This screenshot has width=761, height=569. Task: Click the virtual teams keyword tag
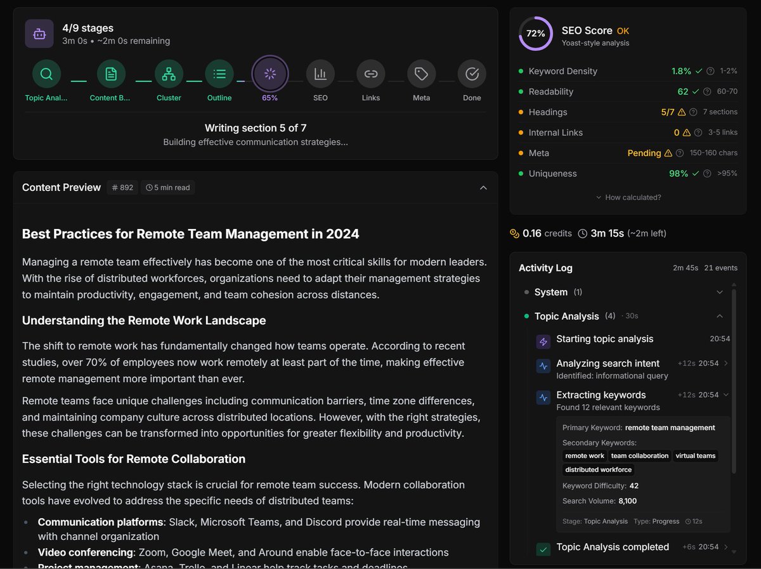pos(696,455)
